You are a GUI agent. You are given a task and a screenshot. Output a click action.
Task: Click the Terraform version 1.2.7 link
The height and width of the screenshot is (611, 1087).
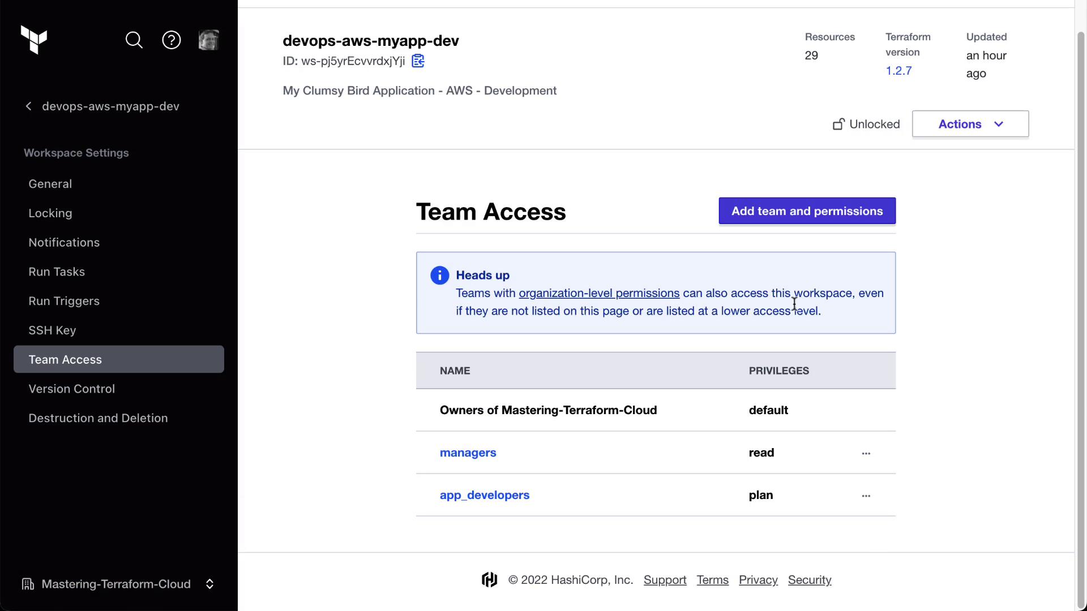coord(898,71)
